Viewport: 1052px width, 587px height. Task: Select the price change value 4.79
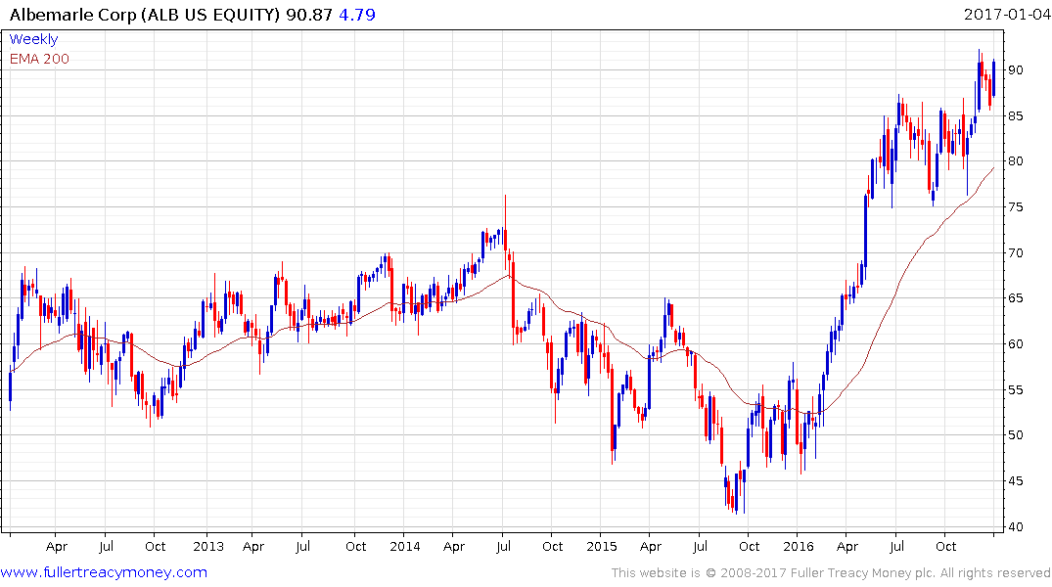357,15
